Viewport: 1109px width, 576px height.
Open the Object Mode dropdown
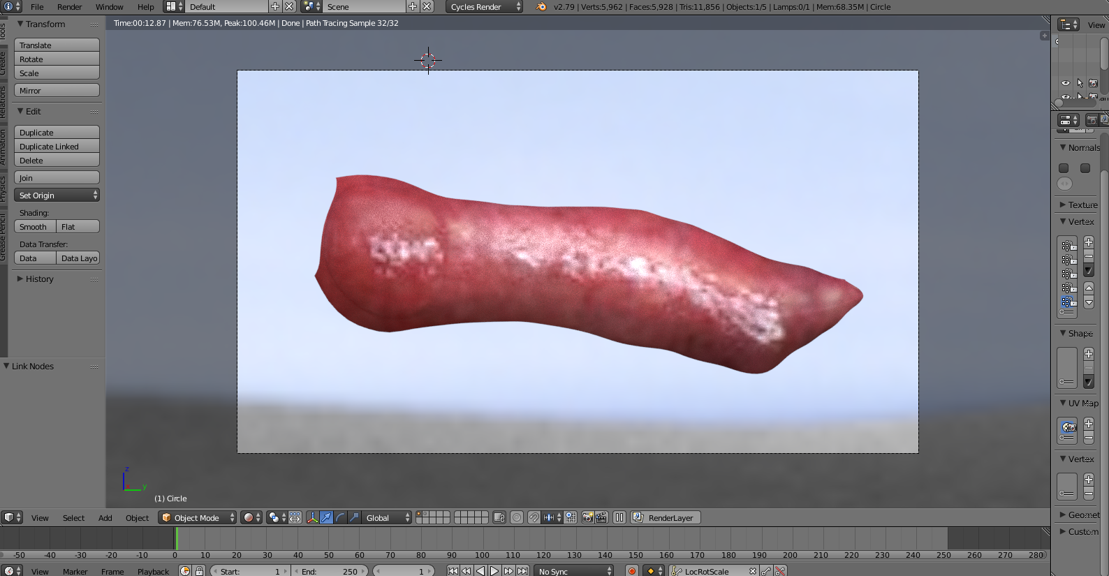[x=197, y=517]
